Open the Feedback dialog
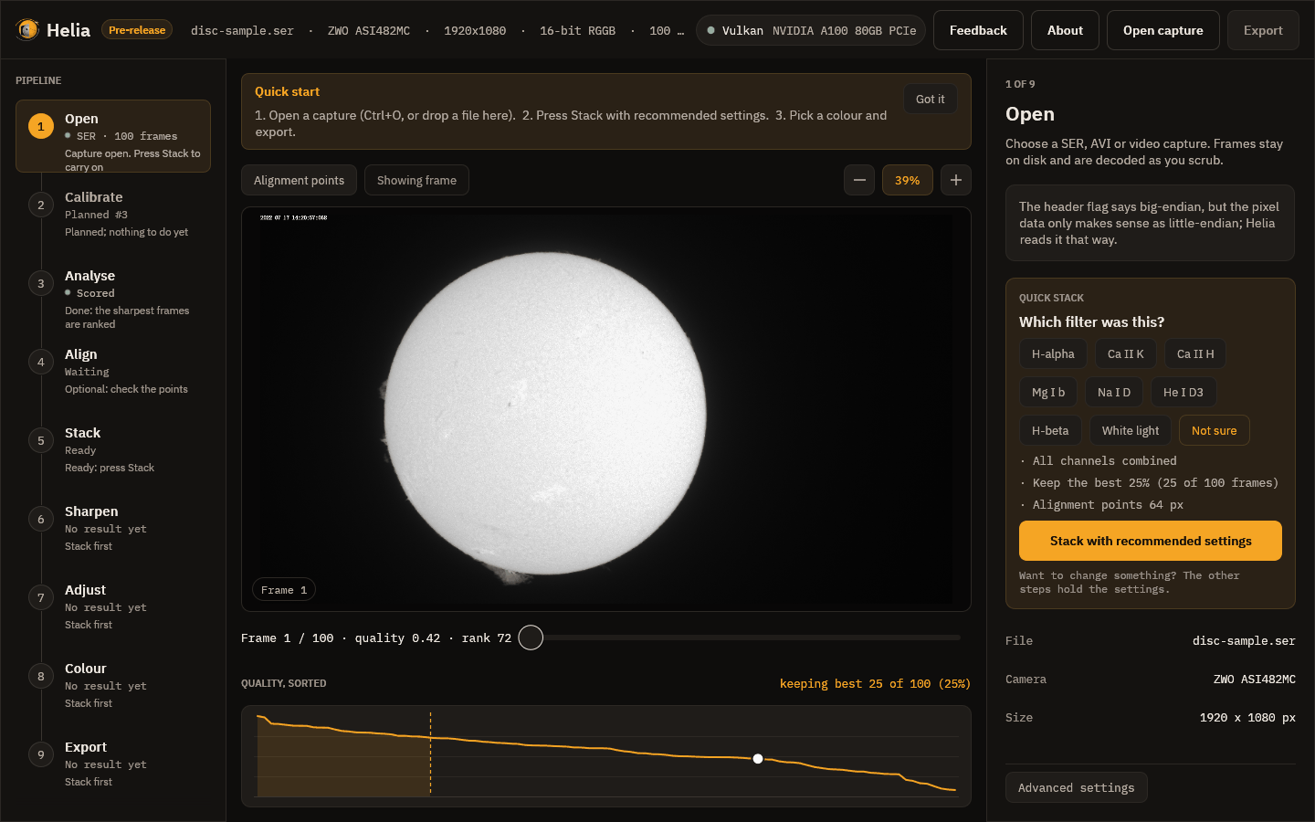 (x=978, y=30)
